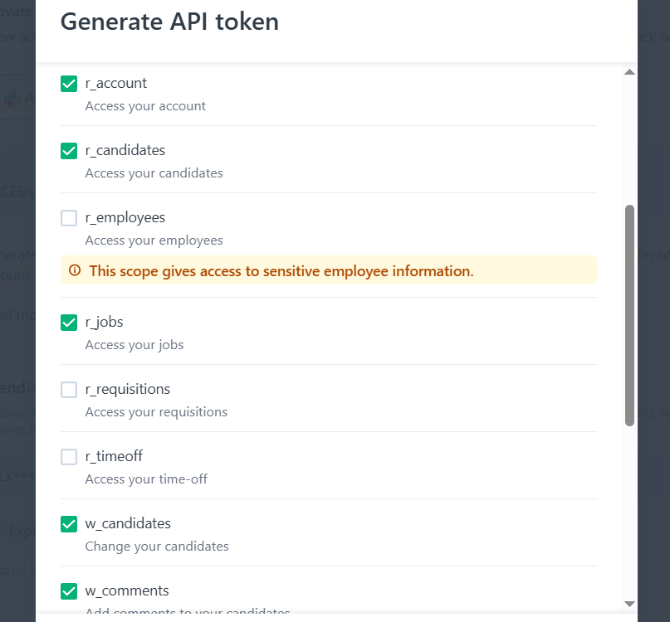Uncheck the r_candidates scope checkbox
Image resolution: width=670 pixels, height=622 pixels.
pos(69,151)
